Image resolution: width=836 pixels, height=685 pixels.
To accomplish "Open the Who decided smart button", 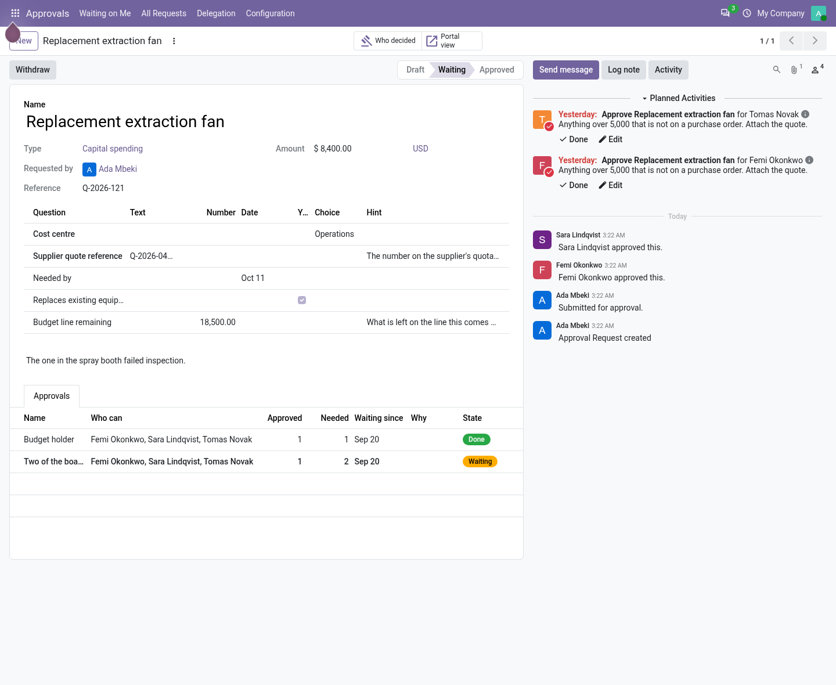I will pyautogui.click(x=388, y=41).
